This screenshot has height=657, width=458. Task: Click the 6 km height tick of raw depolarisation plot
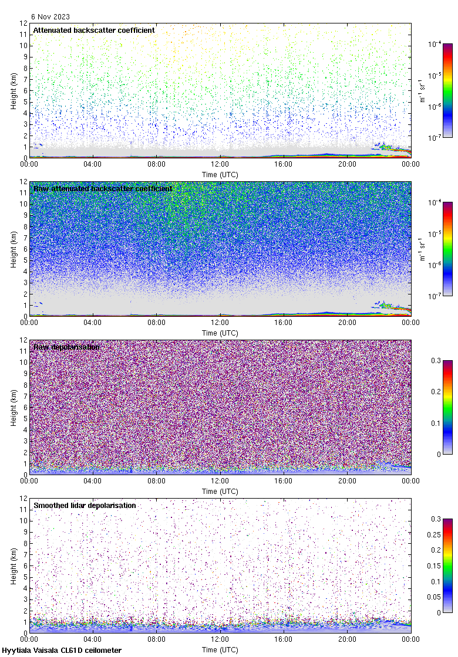tap(25, 407)
